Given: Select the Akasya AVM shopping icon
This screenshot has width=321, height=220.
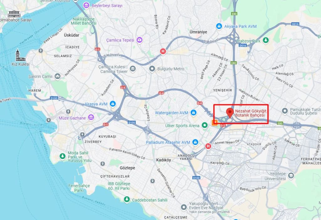Looking at the screenshot, I should pyautogui.click(x=113, y=104).
